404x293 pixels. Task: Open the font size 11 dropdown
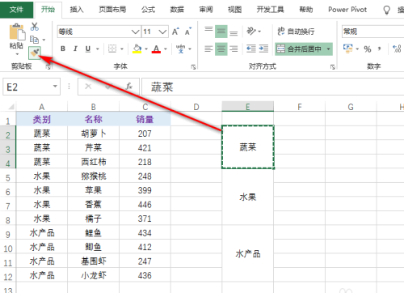point(162,32)
